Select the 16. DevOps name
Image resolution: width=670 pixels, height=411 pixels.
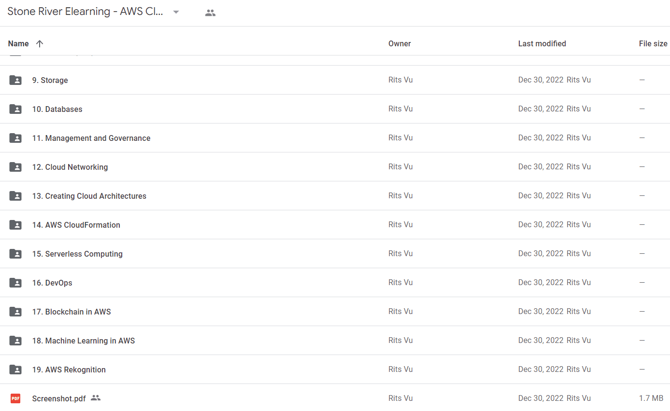(x=52, y=283)
